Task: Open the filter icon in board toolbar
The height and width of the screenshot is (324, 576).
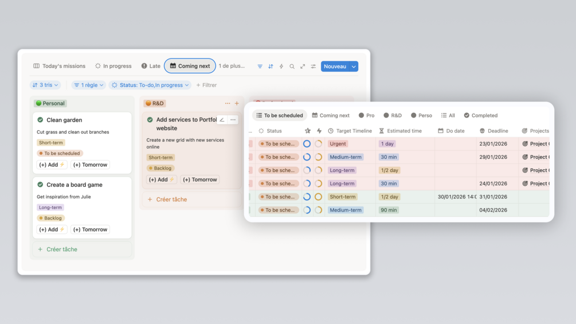Action: [260, 67]
